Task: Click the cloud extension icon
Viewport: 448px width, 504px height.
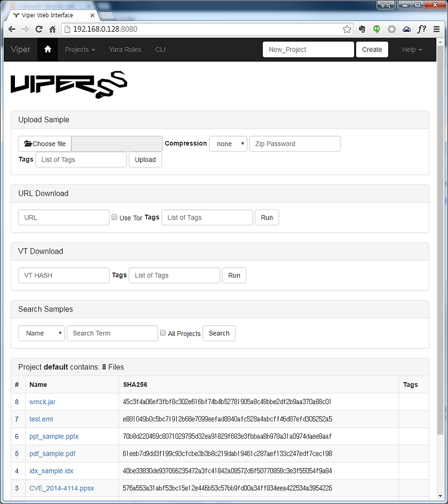Action: pos(407,29)
